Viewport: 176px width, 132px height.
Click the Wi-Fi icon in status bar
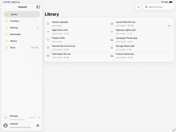(x=162, y=2)
